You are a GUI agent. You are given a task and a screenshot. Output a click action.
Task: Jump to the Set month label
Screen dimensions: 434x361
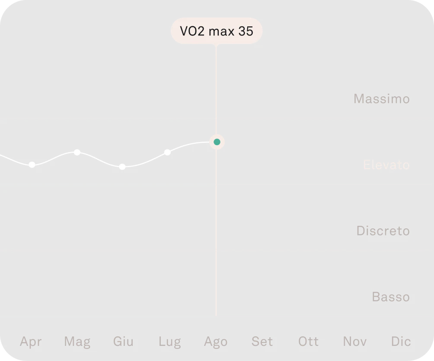pos(262,342)
